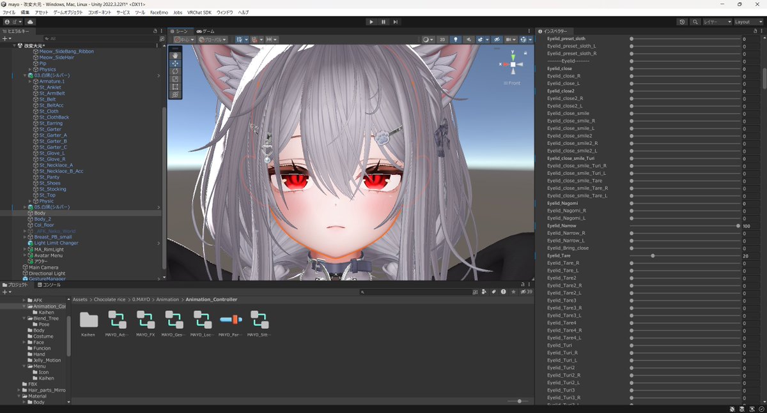The width and height of the screenshot is (767, 413).
Task: Open the FaceEmo menu
Action: click(159, 12)
